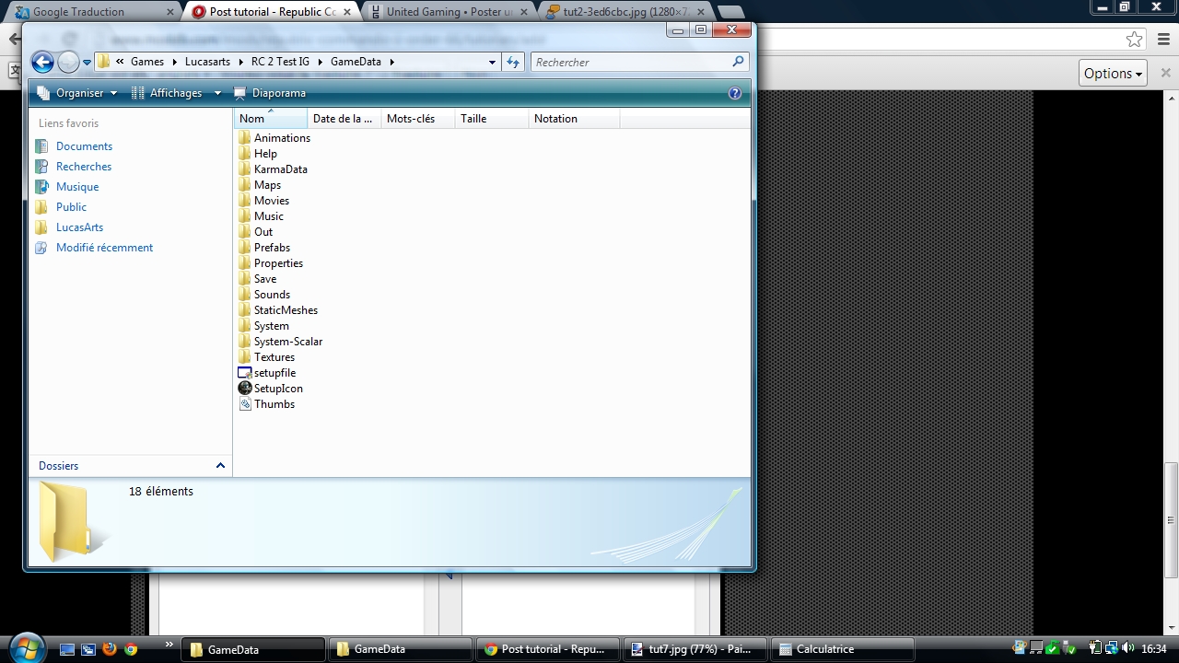Select the setupfile file icon

pyautogui.click(x=244, y=373)
